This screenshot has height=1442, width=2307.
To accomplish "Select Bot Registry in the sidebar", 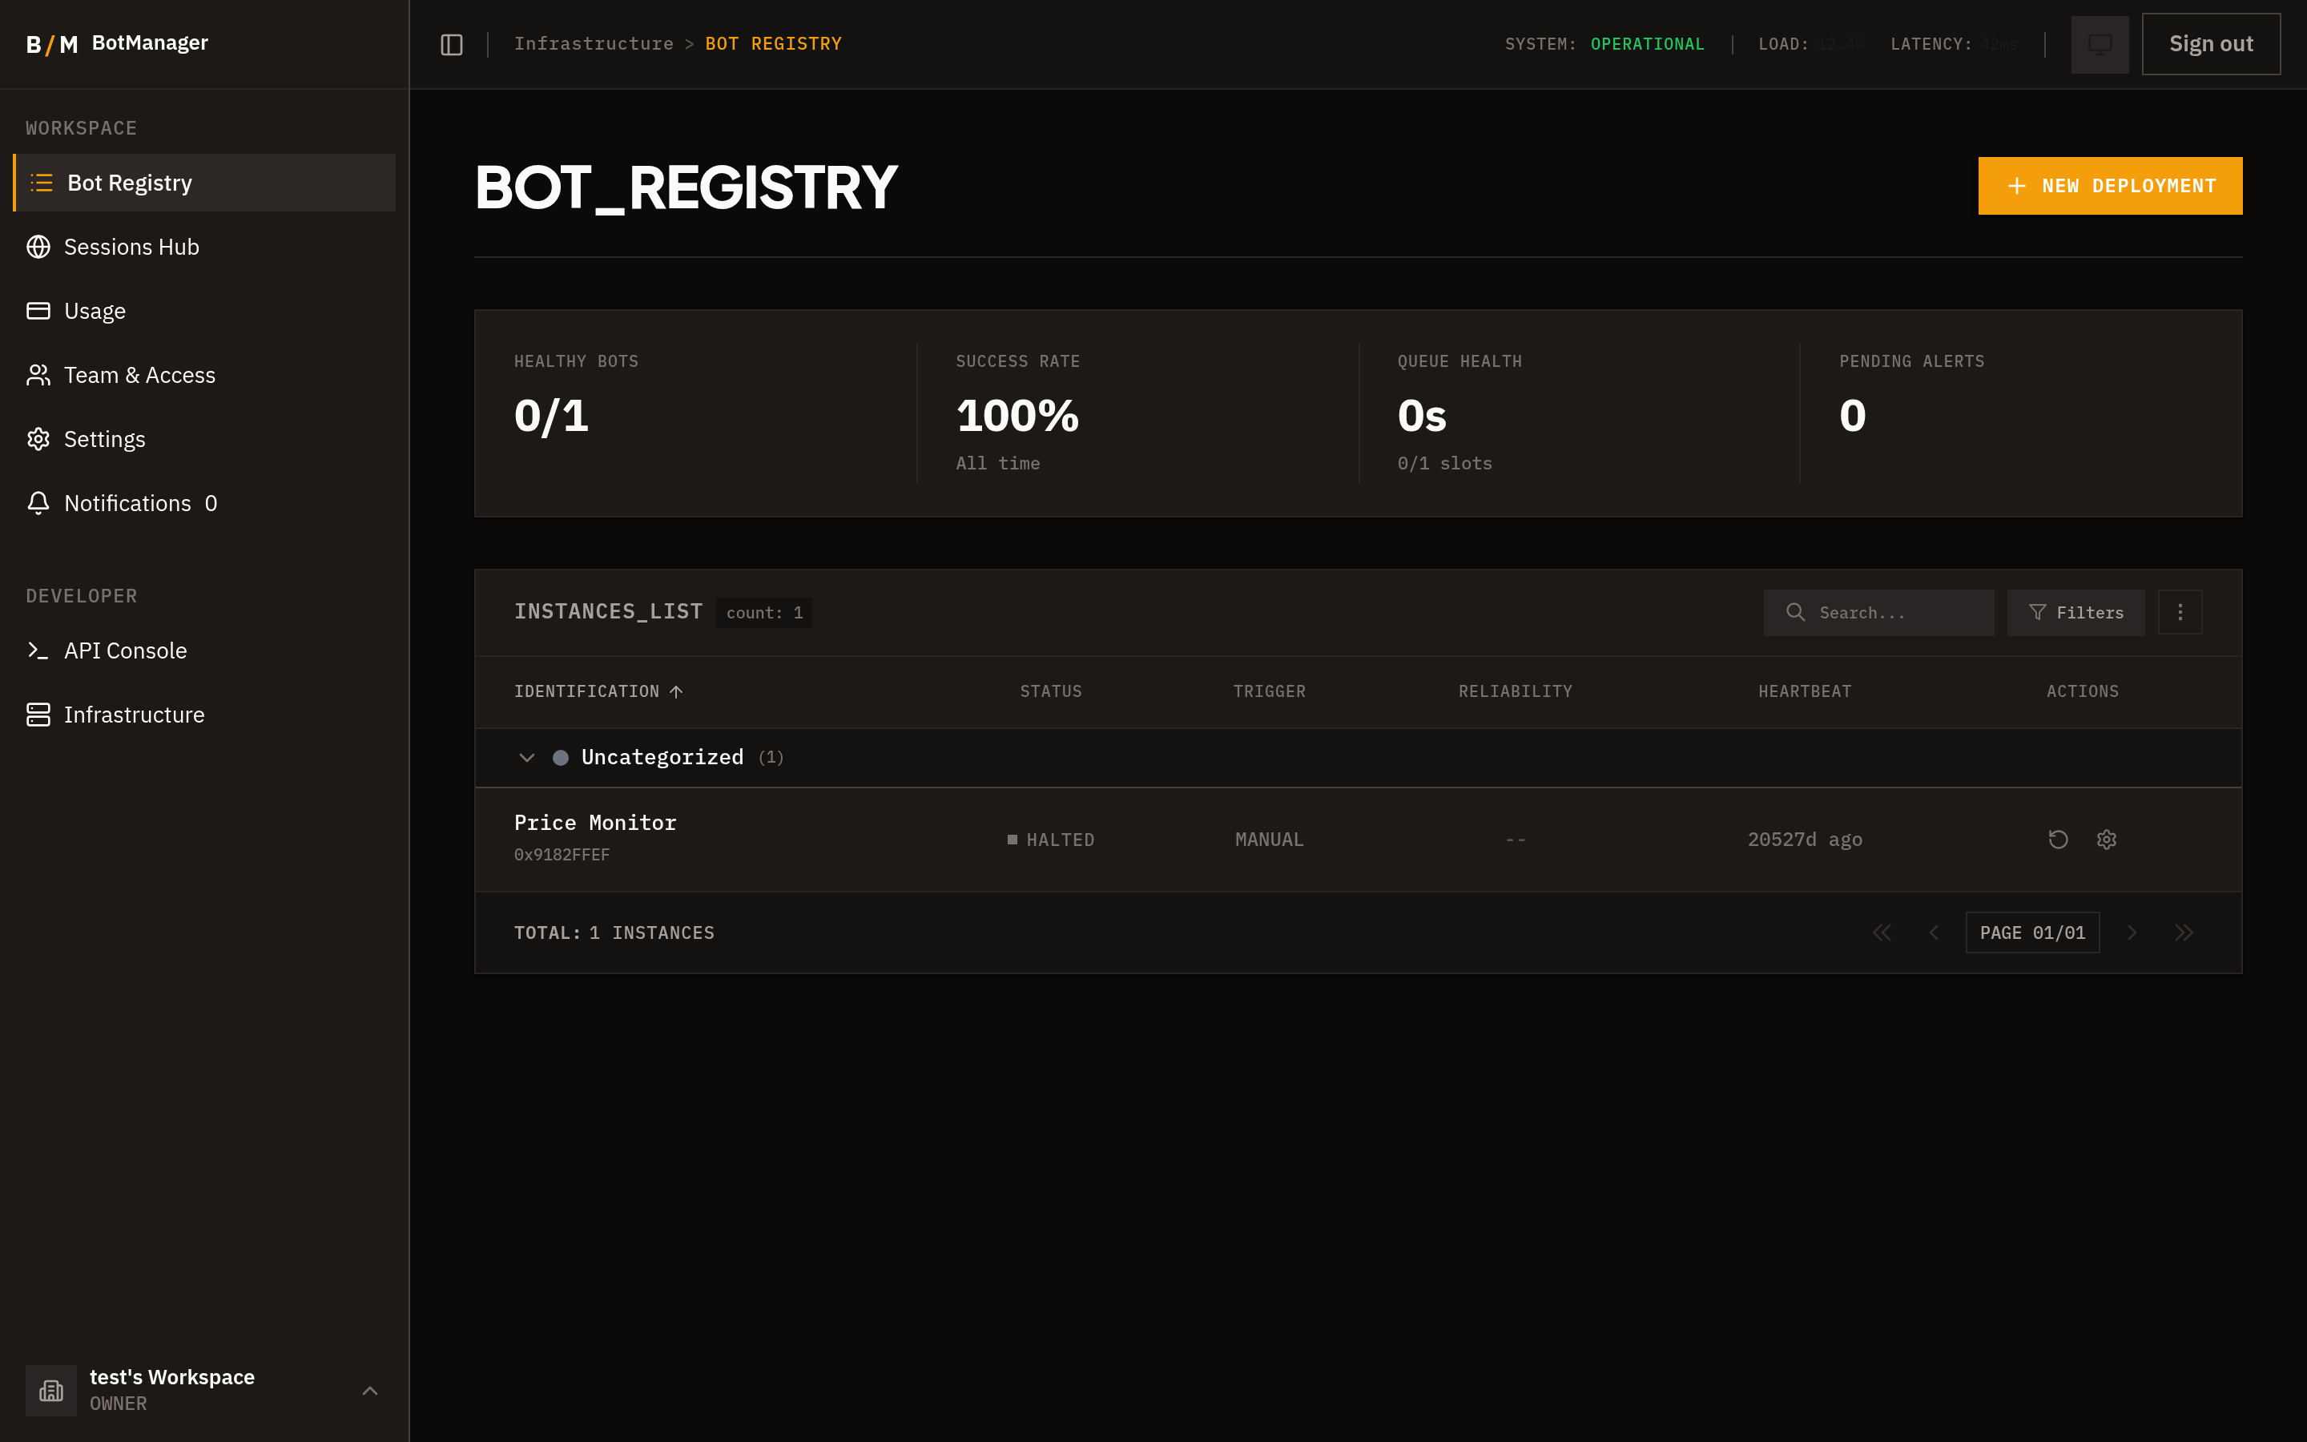I will (x=129, y=182).
